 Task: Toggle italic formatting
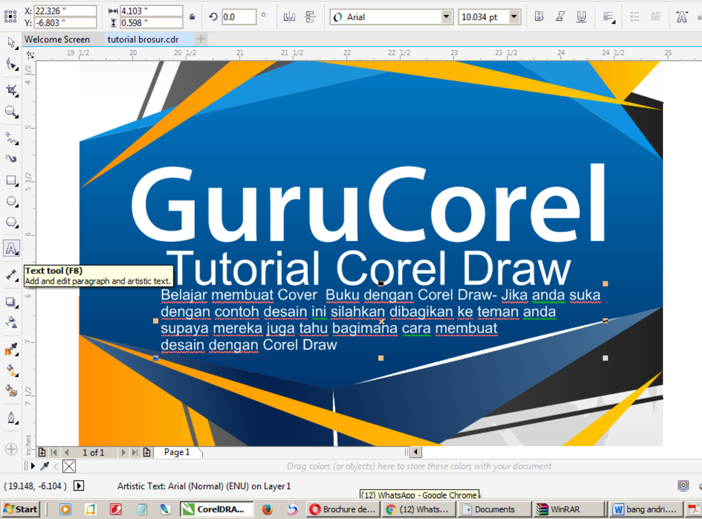tap(560, 17)
